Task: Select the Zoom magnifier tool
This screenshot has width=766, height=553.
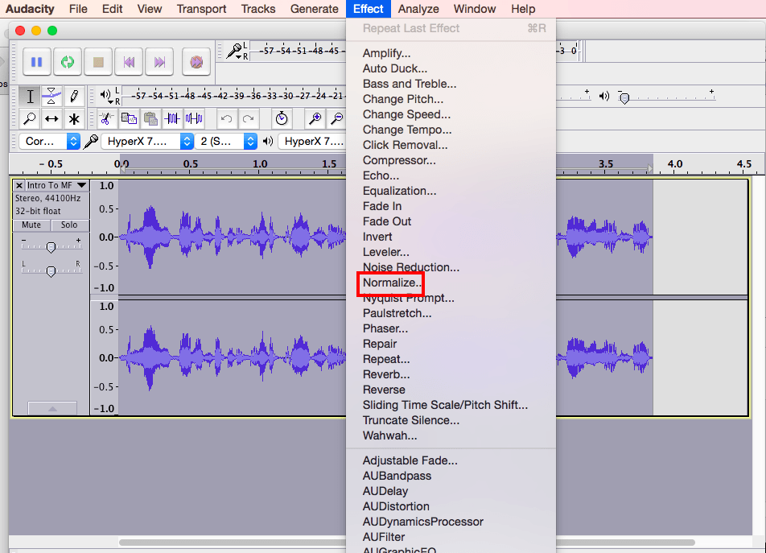Action: click(30, 118)
